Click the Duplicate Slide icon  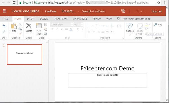[x=46, y=29]
